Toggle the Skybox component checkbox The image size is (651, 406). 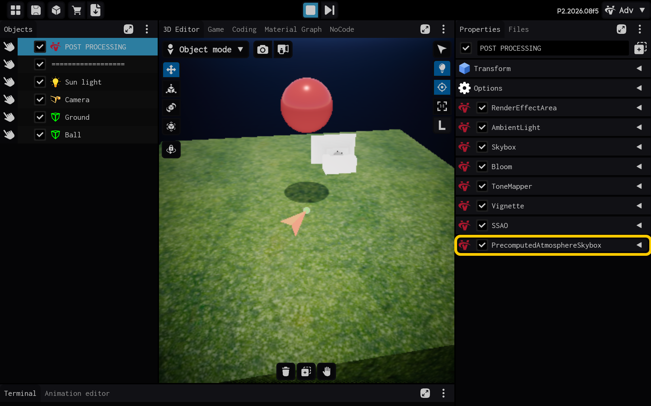pyautogui.click(x=482, y=147)
